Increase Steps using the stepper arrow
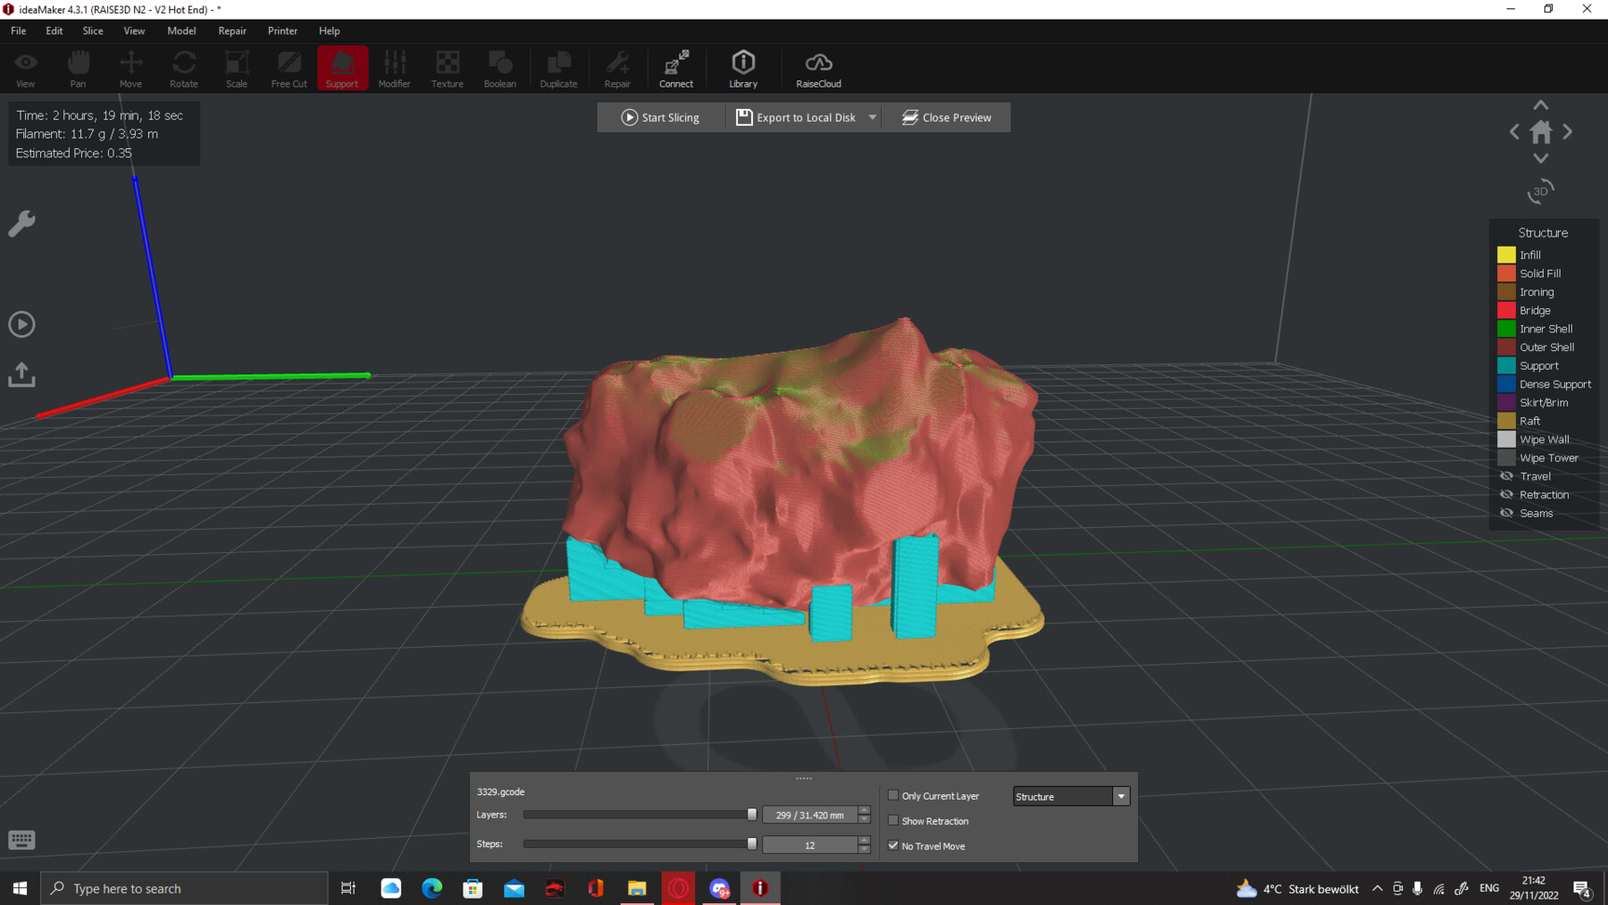 click(863, 839)
